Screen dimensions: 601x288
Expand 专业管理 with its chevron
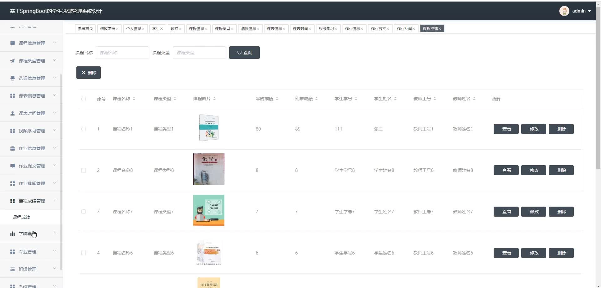[54, 251]
